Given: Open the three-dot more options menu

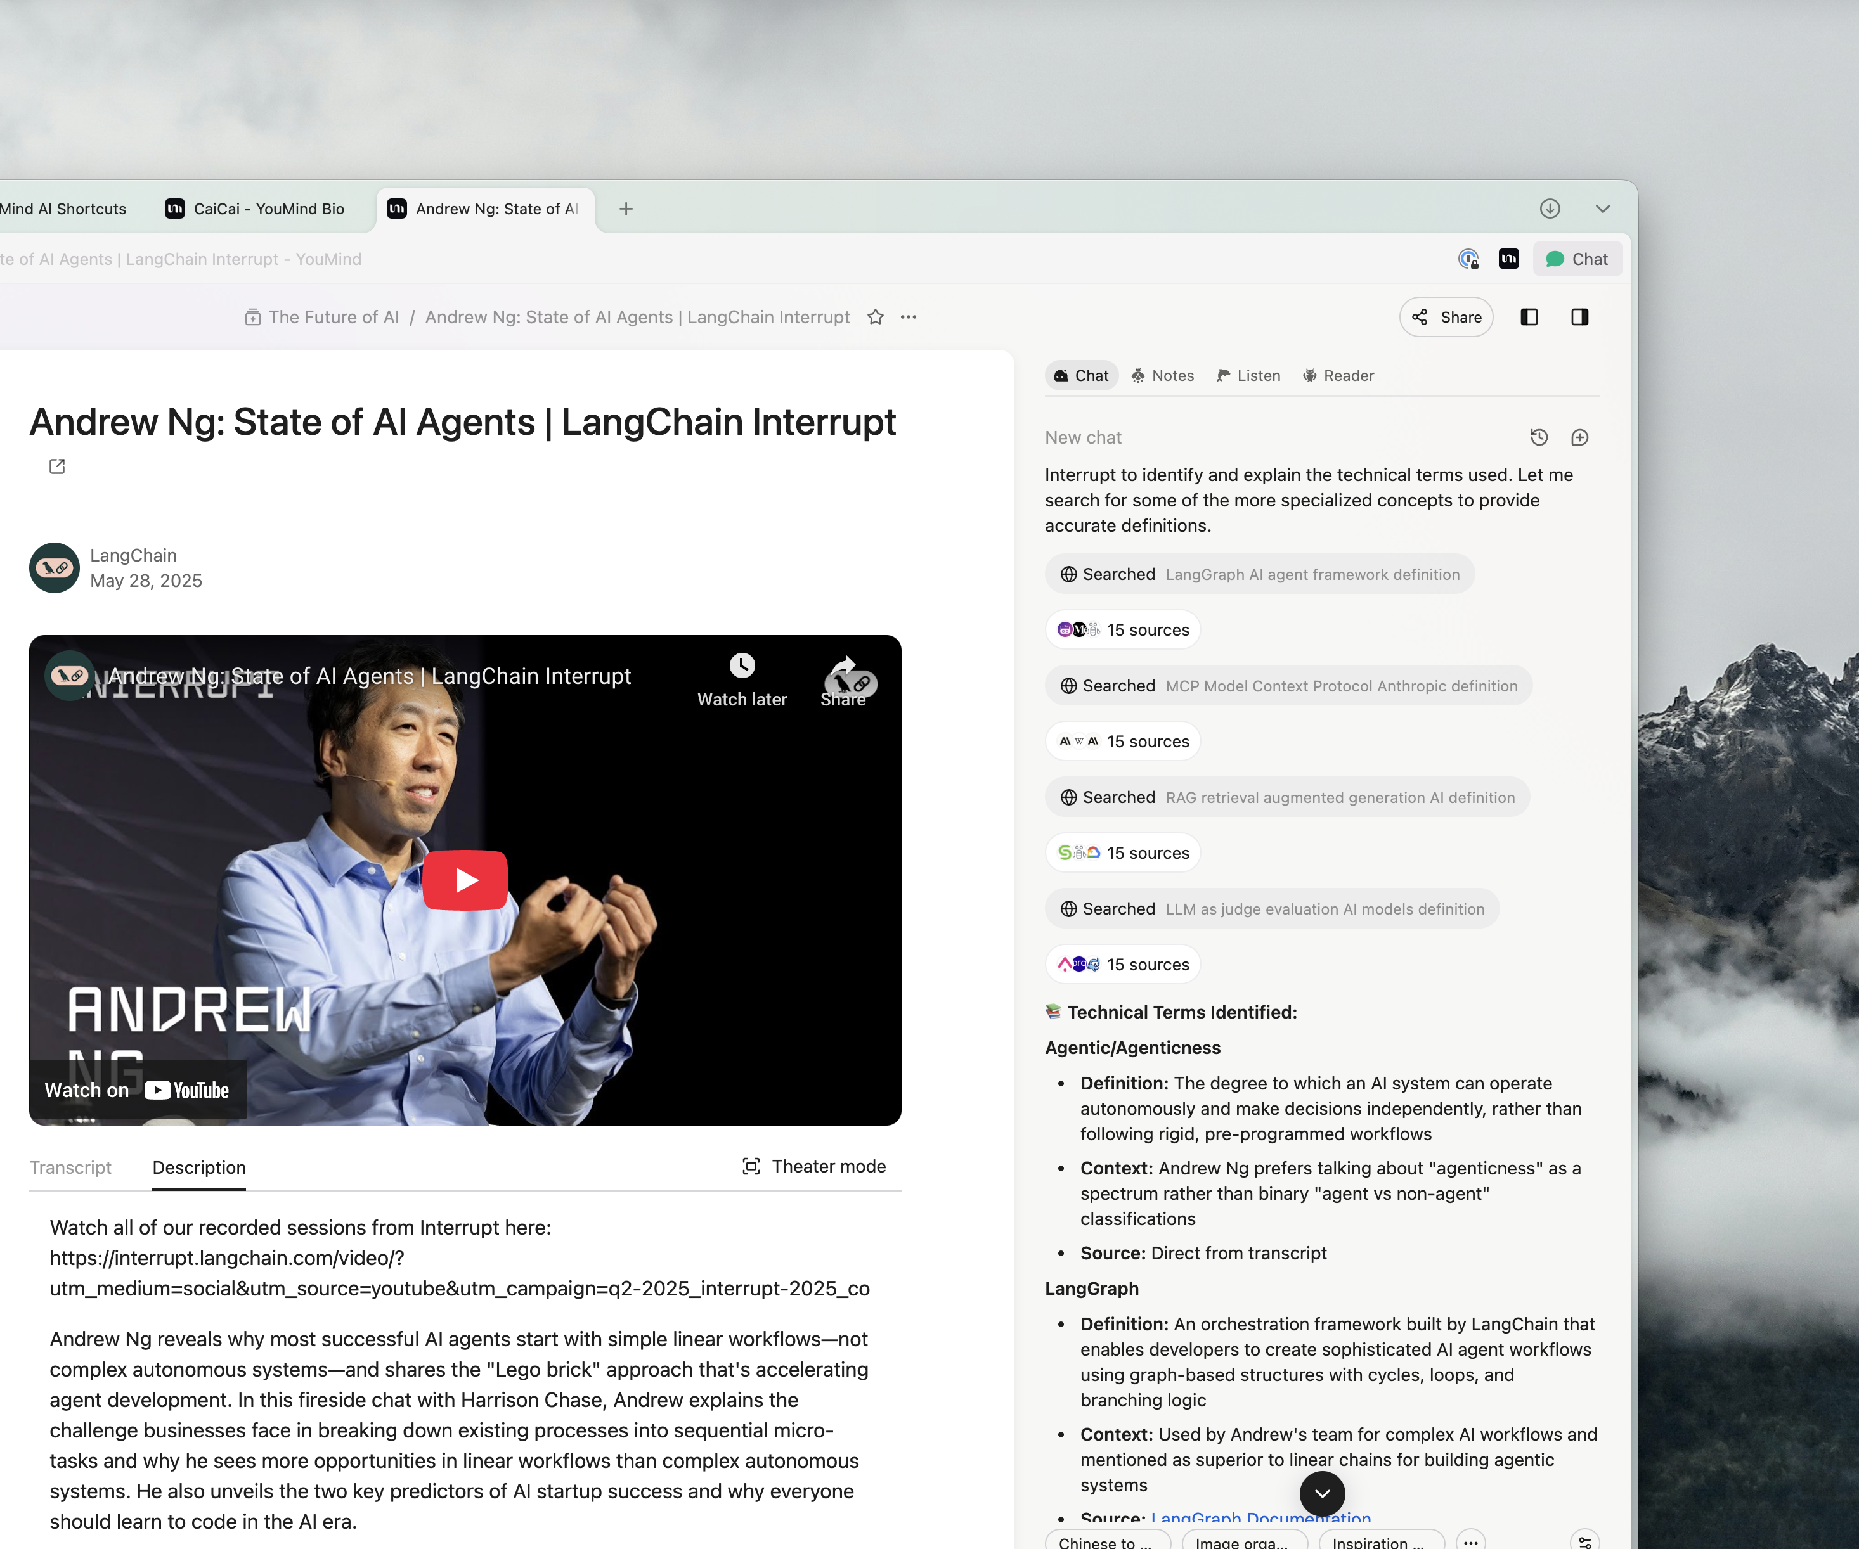Looking at the screenshot, I should click(908, 317).
